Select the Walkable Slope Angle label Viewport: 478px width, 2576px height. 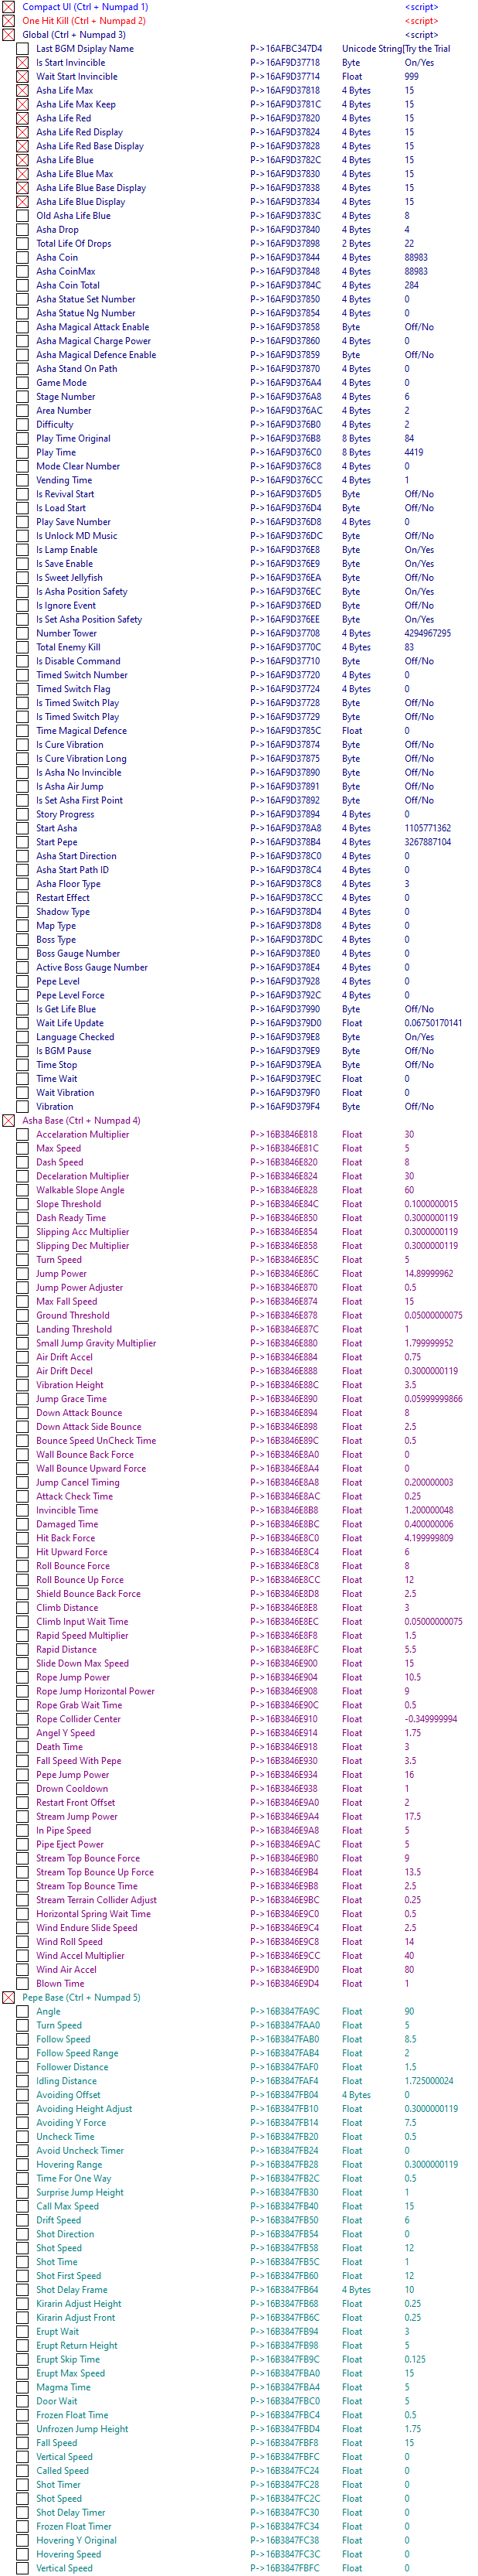click(80, 1191)
